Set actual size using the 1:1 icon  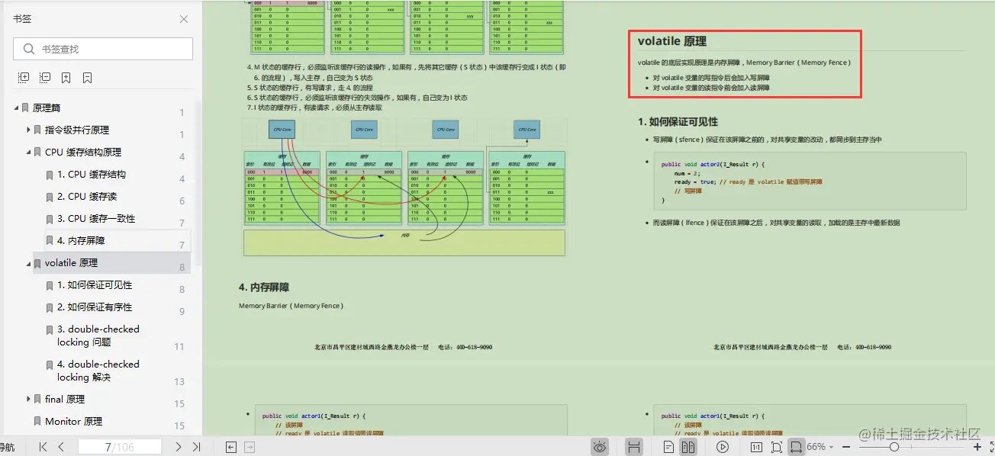click(x=755, y=446)
